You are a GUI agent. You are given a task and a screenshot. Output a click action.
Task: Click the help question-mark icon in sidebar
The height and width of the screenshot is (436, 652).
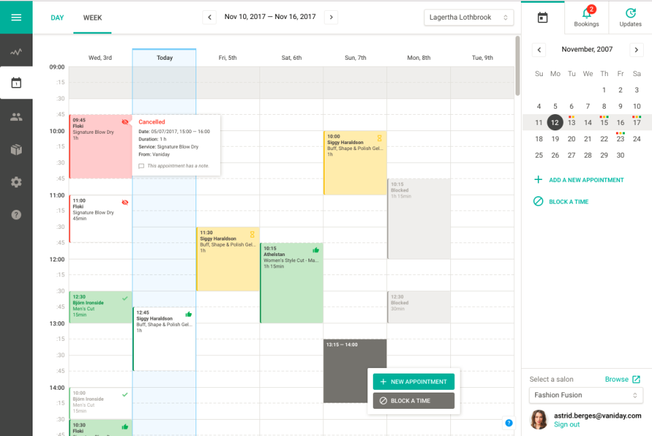click(16, 215)
